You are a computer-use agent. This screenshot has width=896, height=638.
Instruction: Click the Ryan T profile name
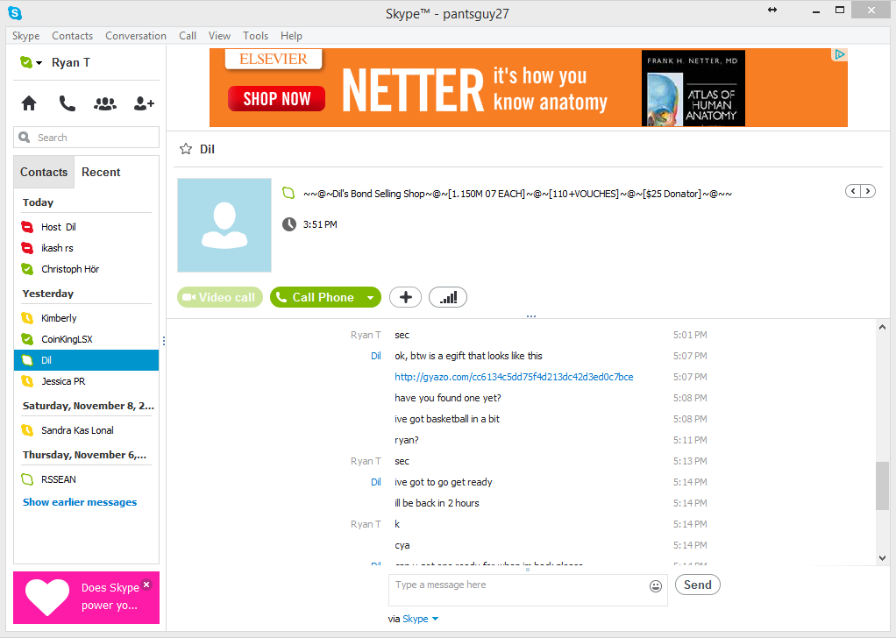coord(71,62)
